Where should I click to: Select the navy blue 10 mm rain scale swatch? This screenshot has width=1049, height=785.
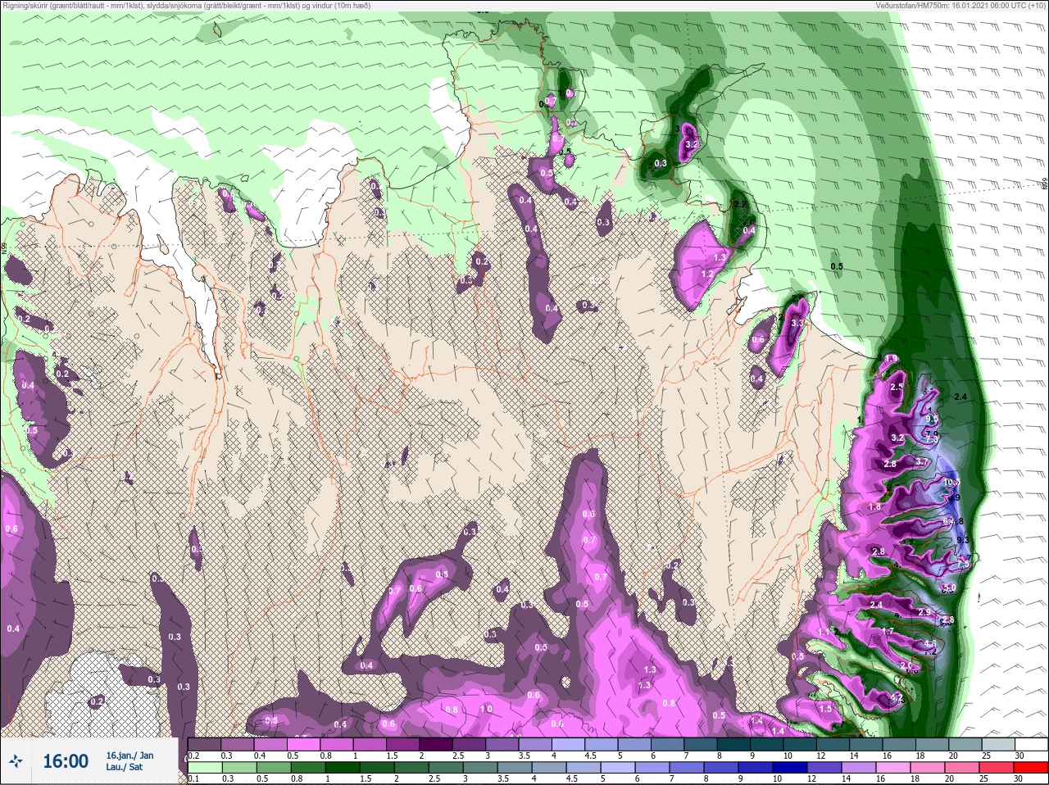click(x=791, y=768)
